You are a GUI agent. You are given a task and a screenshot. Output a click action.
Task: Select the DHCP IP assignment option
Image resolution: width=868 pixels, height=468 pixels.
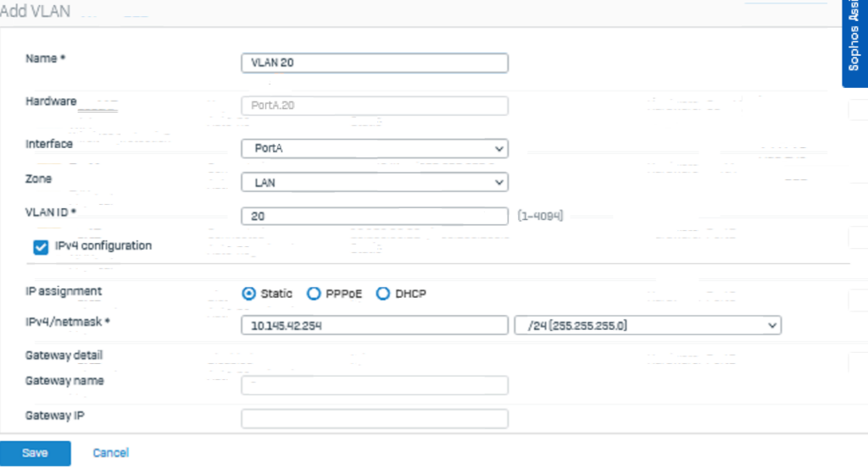click(x=382, y=294)
